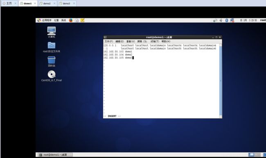Close the root@demo1 terminal window

pos(220,37)
